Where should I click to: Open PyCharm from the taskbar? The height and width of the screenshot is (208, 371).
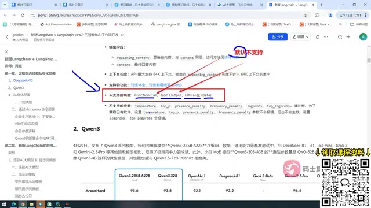(x=58, y=204)
